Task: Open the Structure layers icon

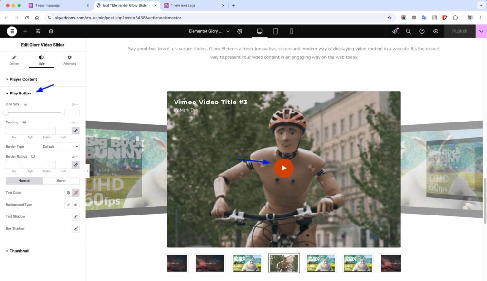Action: pos(51,31)
